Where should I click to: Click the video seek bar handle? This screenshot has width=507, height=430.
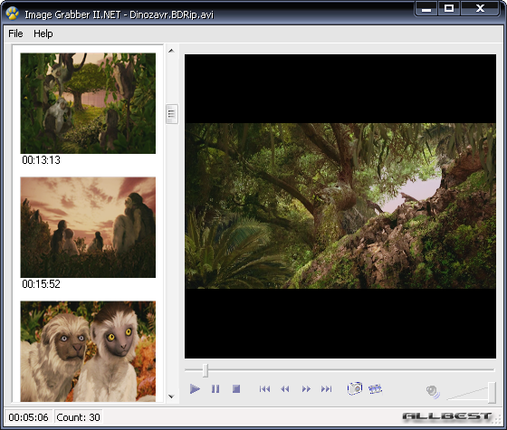click(x=206, y=370)
